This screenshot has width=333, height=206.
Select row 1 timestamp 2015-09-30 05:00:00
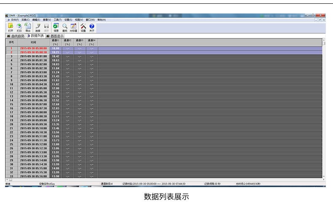[33, 48]
